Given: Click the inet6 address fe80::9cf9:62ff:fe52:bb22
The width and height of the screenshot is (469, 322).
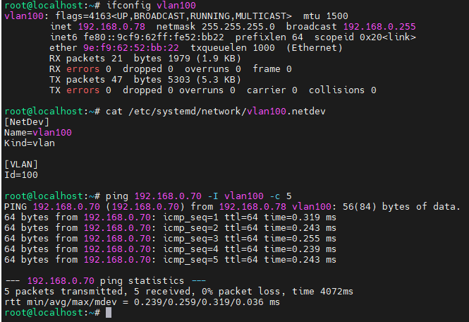Looking at the screenshot, I should tap(154, 37).
